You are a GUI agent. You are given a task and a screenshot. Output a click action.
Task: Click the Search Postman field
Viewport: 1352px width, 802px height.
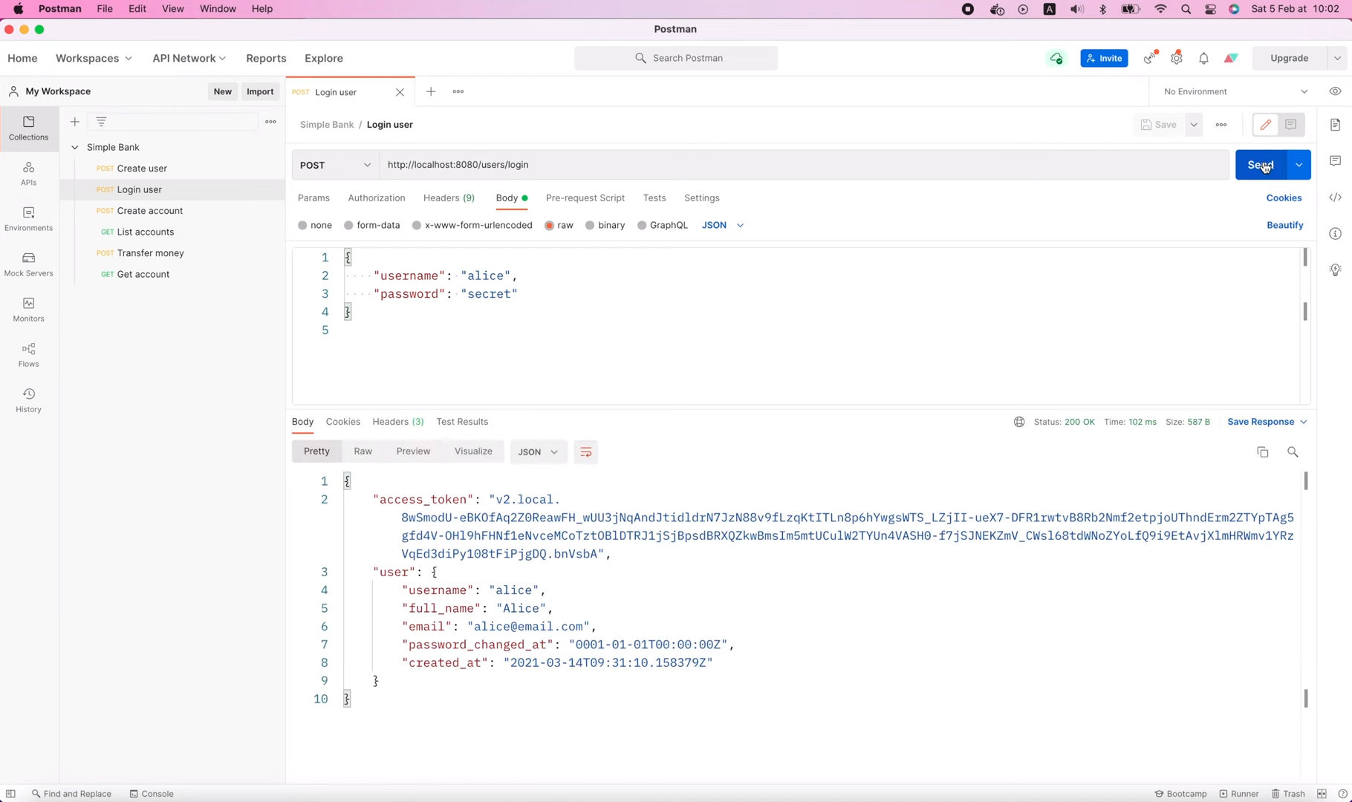676,58
